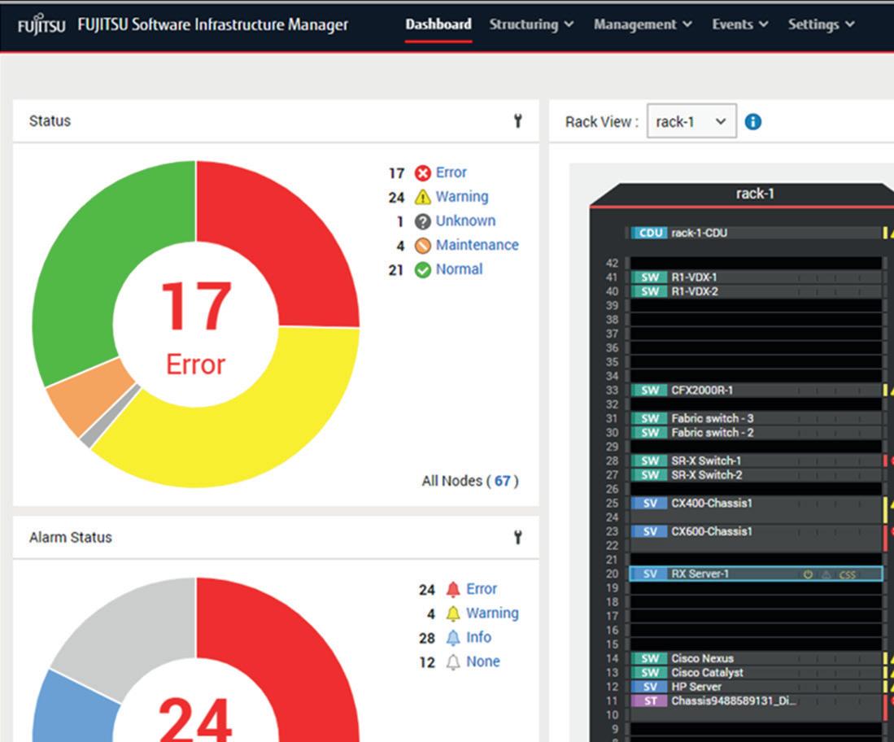This screenshot has height=742, width=894.
Task: Select CX600-Chassis1 server in rack
Action: point(756,539)
